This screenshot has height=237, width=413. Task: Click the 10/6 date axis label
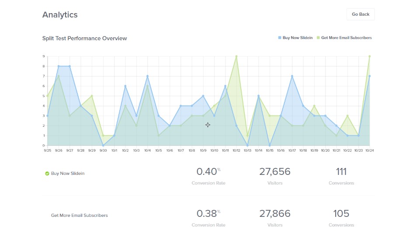coord(170,150)
